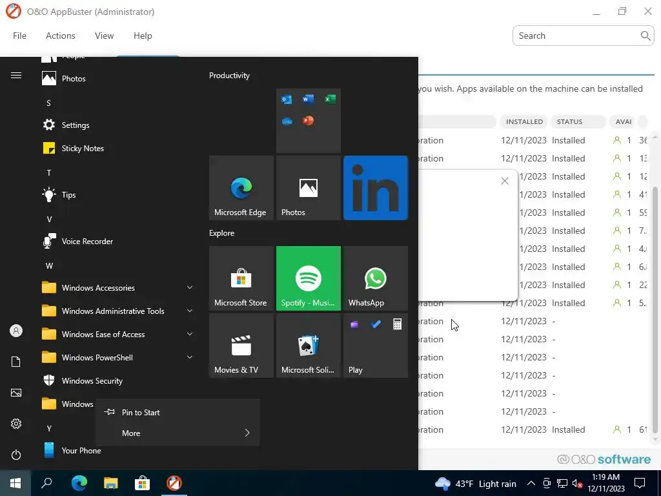Click the Start menu hamburger icon
The image size is (661, 496).
(x=16, y=76)
